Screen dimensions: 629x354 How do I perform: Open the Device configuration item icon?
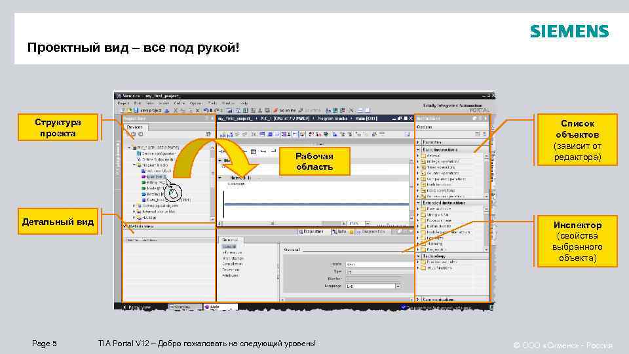tap(139, 153)
